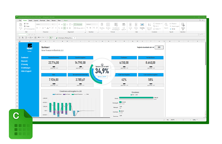Go to Dashboard in the blue sidebar

tap(25, 58)
